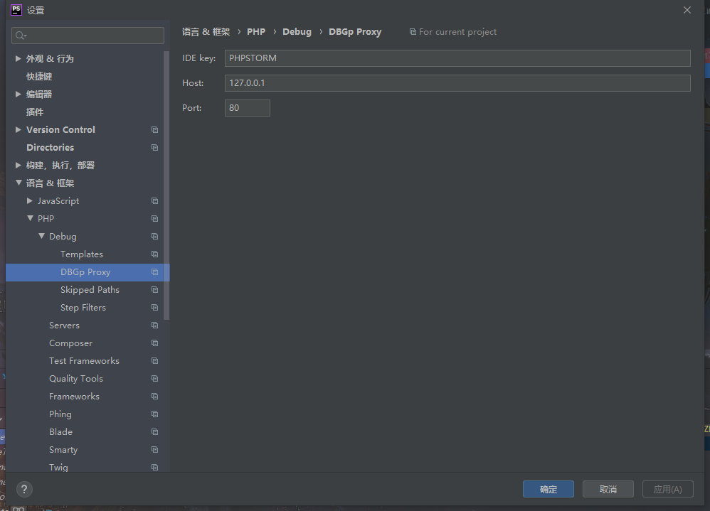The width and height of the screenshot is (710, 511).
Task: Click project-level icon beside Blade
Action: (154, 432)
